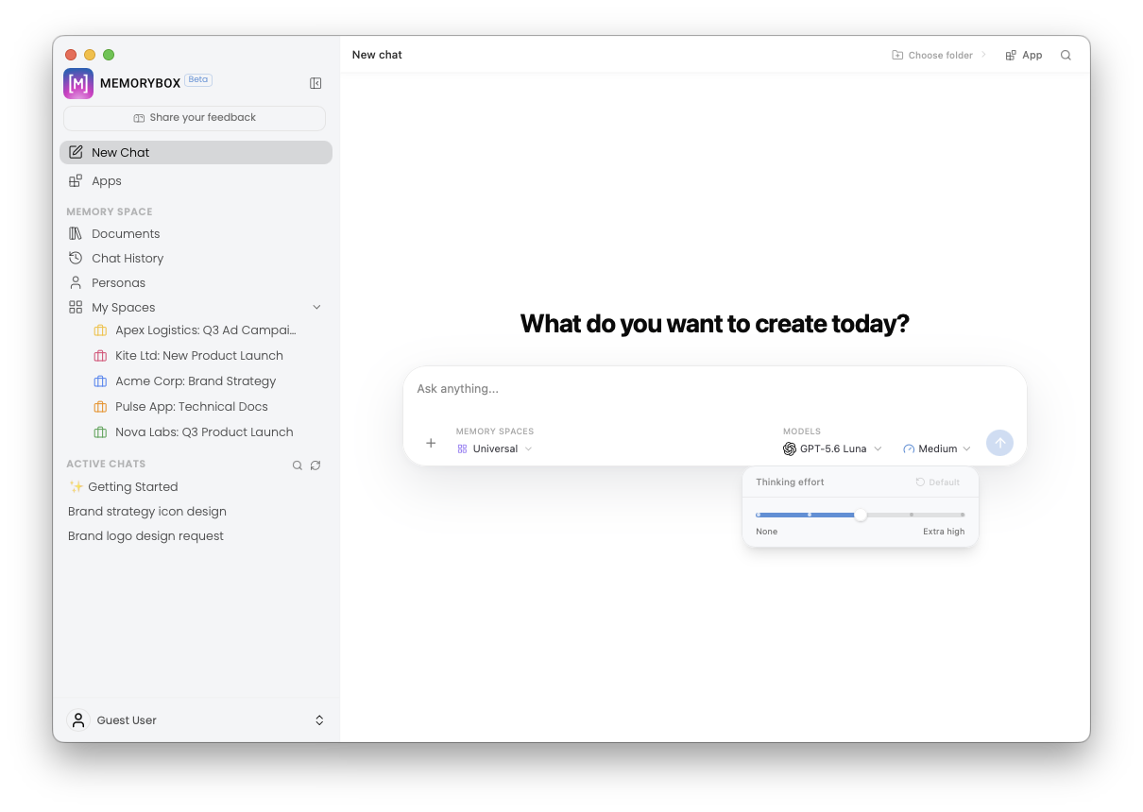This screenshot has height=812, width=1143.
Task: Collapse the My Spaces chevron
Action: pyautogui.click(x=316, y=307)
